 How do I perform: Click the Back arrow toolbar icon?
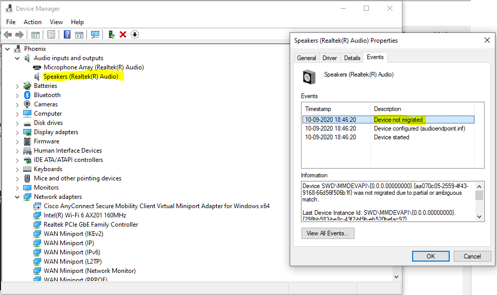(8, 34)
